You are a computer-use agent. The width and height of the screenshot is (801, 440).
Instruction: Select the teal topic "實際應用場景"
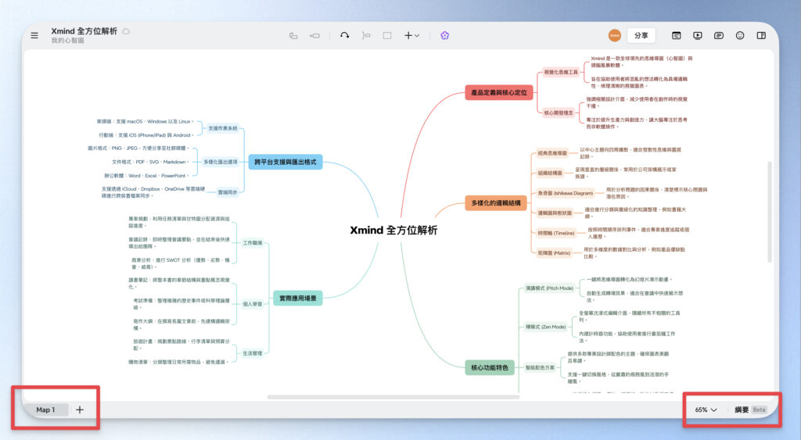pos(298,298)
